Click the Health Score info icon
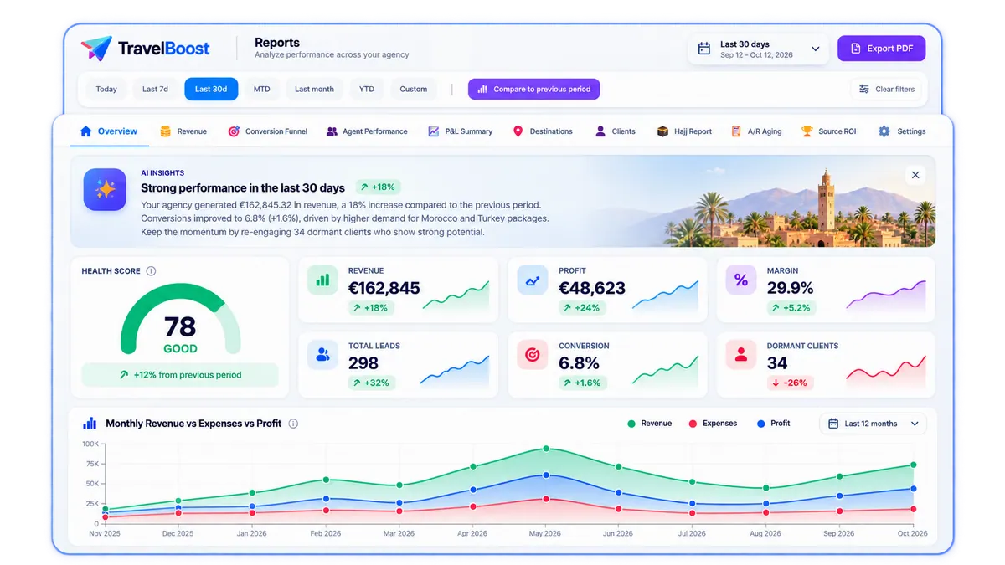This screenshot has width=1005, height=565. [x=151, y=271]
